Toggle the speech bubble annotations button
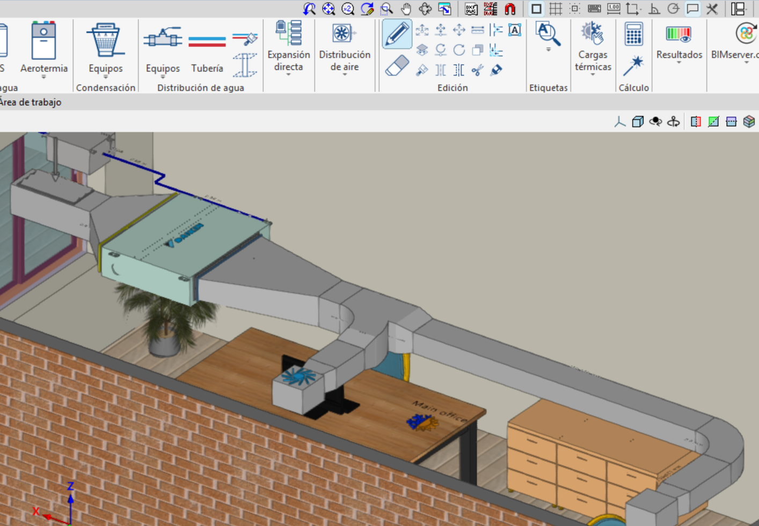Image resolution: width=759 pixels, height=526 pixels. 692,9
